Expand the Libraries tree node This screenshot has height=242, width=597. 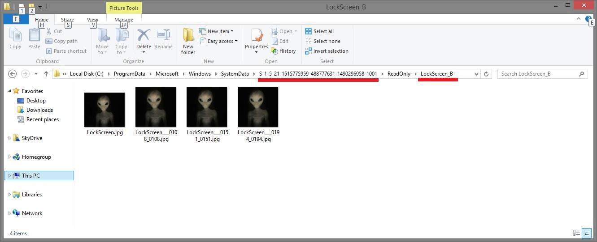coord(9,195)
